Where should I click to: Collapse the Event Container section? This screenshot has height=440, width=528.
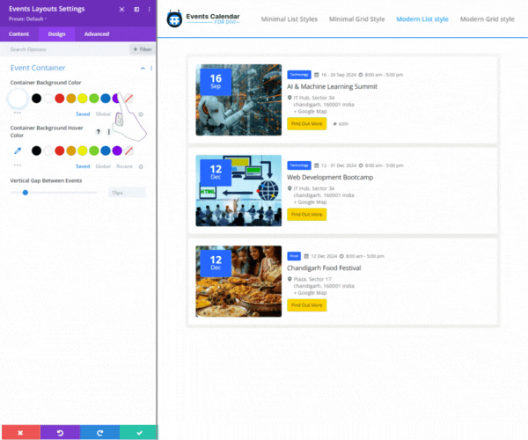143,68
